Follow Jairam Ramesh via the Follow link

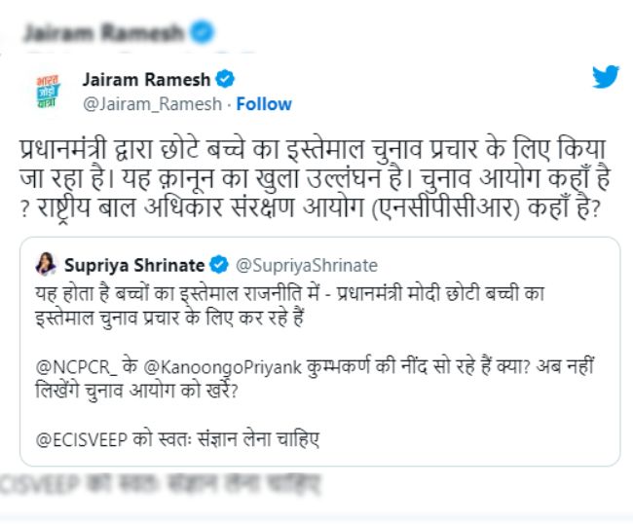pyautogui.click(x=264, y=103)
